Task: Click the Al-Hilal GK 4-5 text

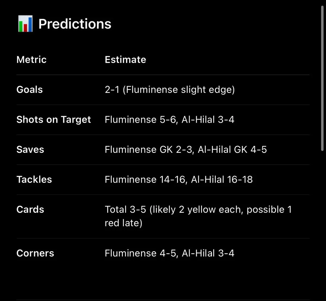Action: (232, 150)
